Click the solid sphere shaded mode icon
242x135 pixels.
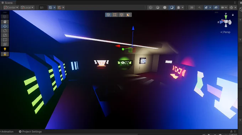click(x=165, y=7)
